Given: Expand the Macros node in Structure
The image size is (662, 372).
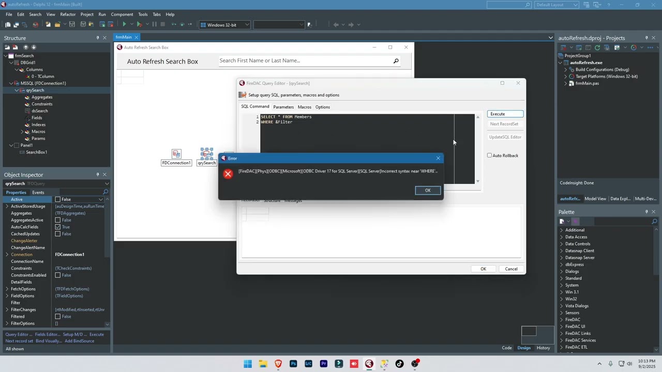Looking at the screenshot, I should click(22, 132).
